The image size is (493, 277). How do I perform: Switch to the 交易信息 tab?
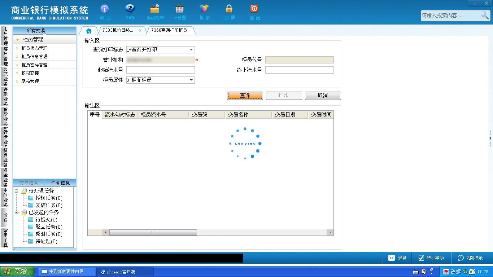[29, 183]
